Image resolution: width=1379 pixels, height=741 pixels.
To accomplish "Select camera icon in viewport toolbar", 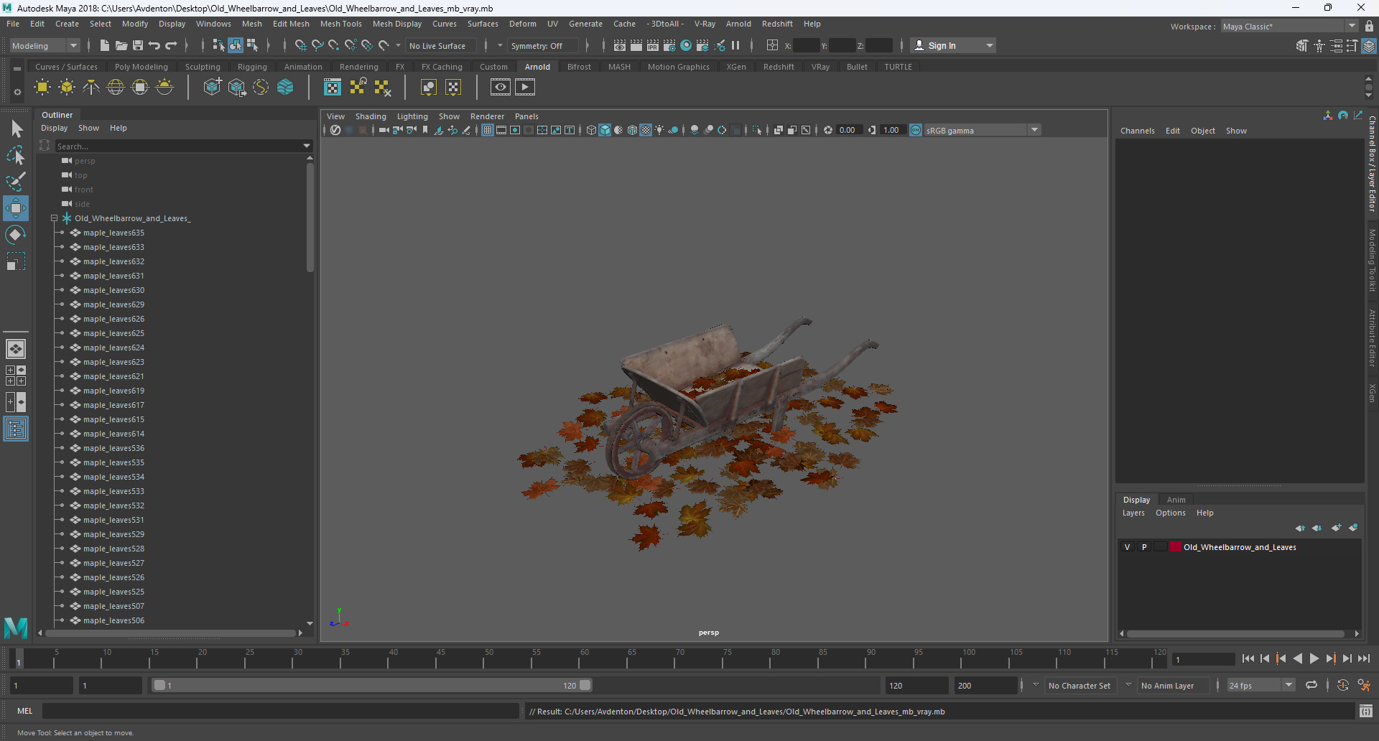I will [384, 130].
